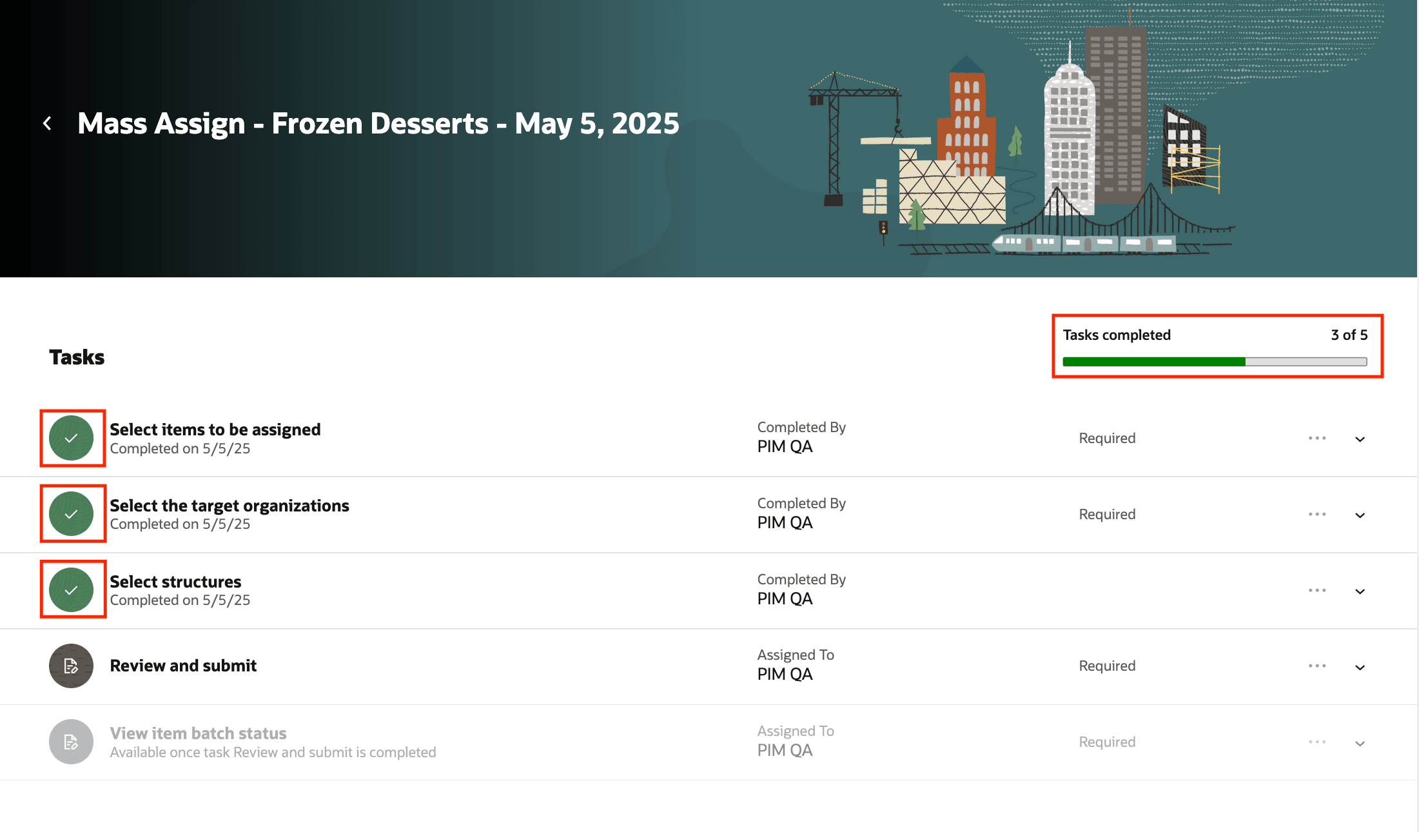Click the Review and submit document icon
The image size is (1419, 832).
72,666
